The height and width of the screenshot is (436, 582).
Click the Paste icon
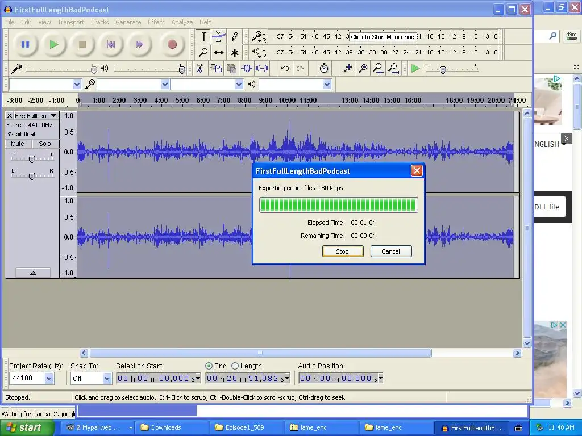[x=231, y=68]
